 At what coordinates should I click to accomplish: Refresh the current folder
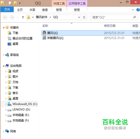point(84,17)
